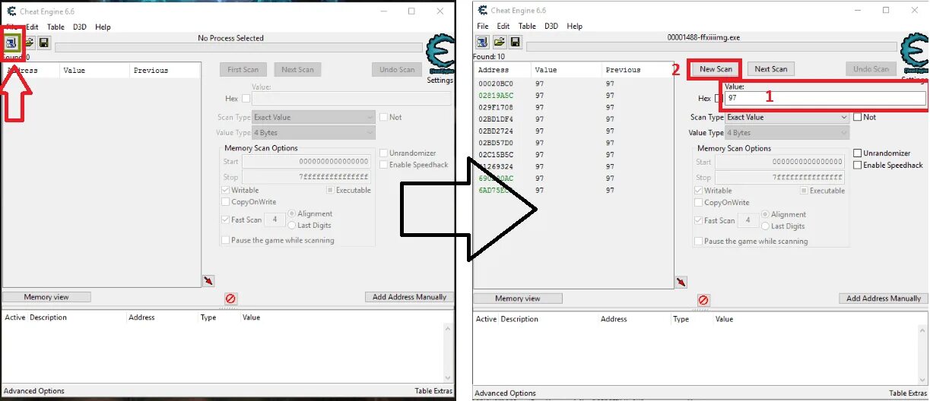
Task: Click Next Scan button in right window
Action: (x=770, y=69)
